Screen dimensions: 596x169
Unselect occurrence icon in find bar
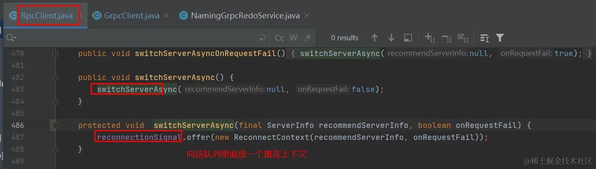click(446, 38)
